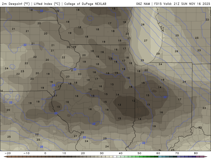Click the "80" color scale label
This screenshot has width=211, height=158.
[x=196, y=153]
